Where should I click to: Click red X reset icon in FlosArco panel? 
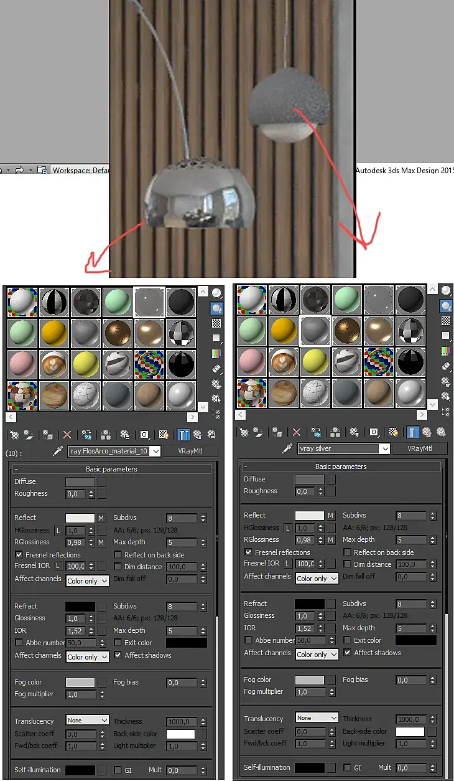point(67,435)
